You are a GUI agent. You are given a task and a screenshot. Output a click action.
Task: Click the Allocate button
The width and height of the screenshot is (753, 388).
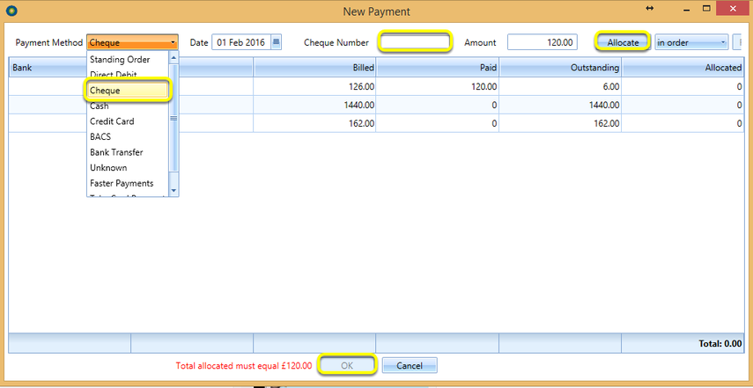click(623, 42)
